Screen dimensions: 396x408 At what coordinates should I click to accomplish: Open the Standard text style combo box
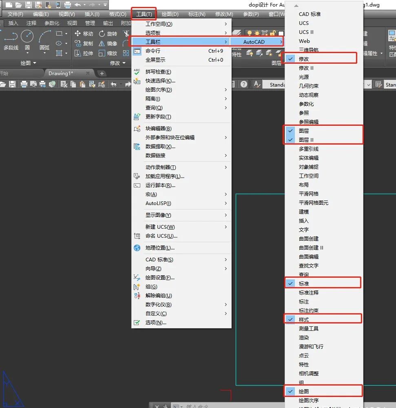pos(274,85)
